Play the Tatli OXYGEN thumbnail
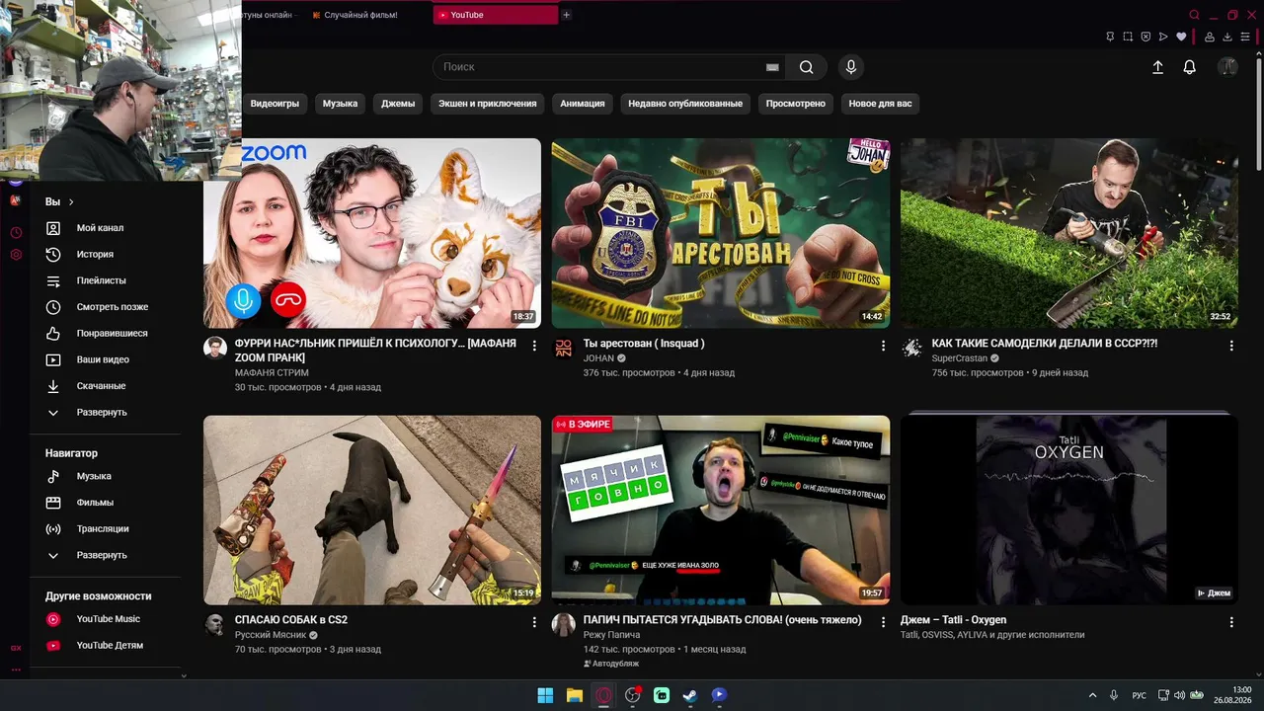 tap(1069, 510)
